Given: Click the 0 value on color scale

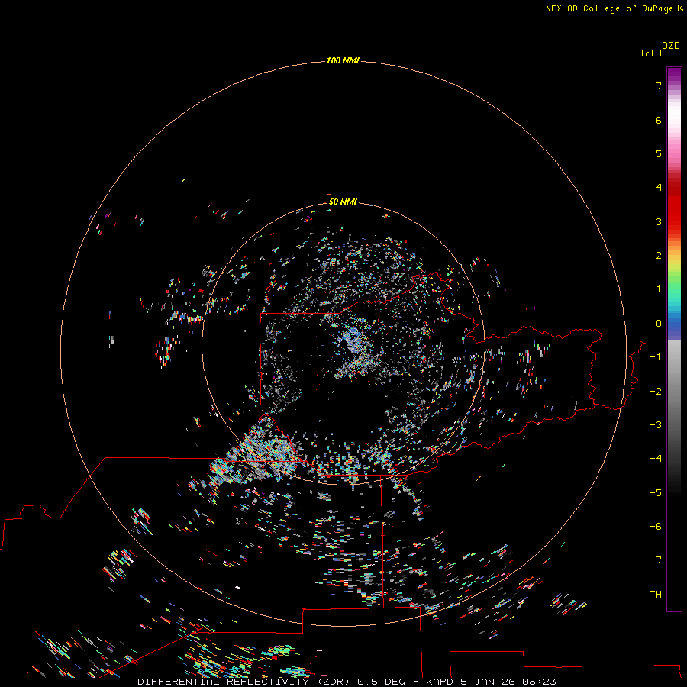Looking at the screenshot, I should [x=659, y=324].
